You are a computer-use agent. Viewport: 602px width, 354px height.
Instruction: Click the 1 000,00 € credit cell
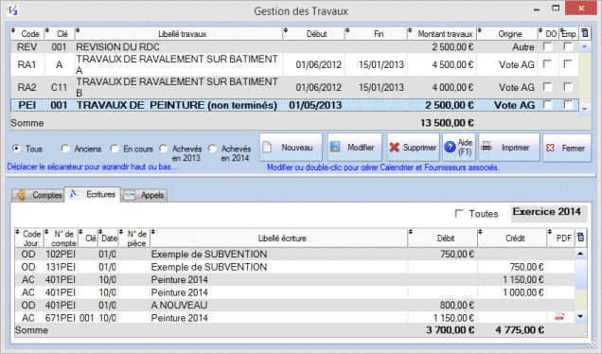512,292
